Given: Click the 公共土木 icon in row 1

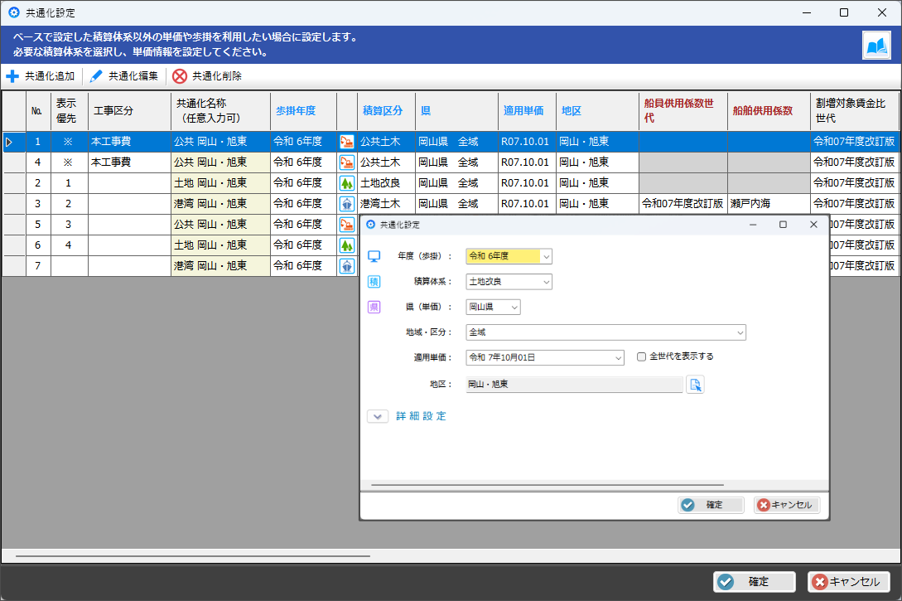Looking at the screenshot, I should (347, 142).
